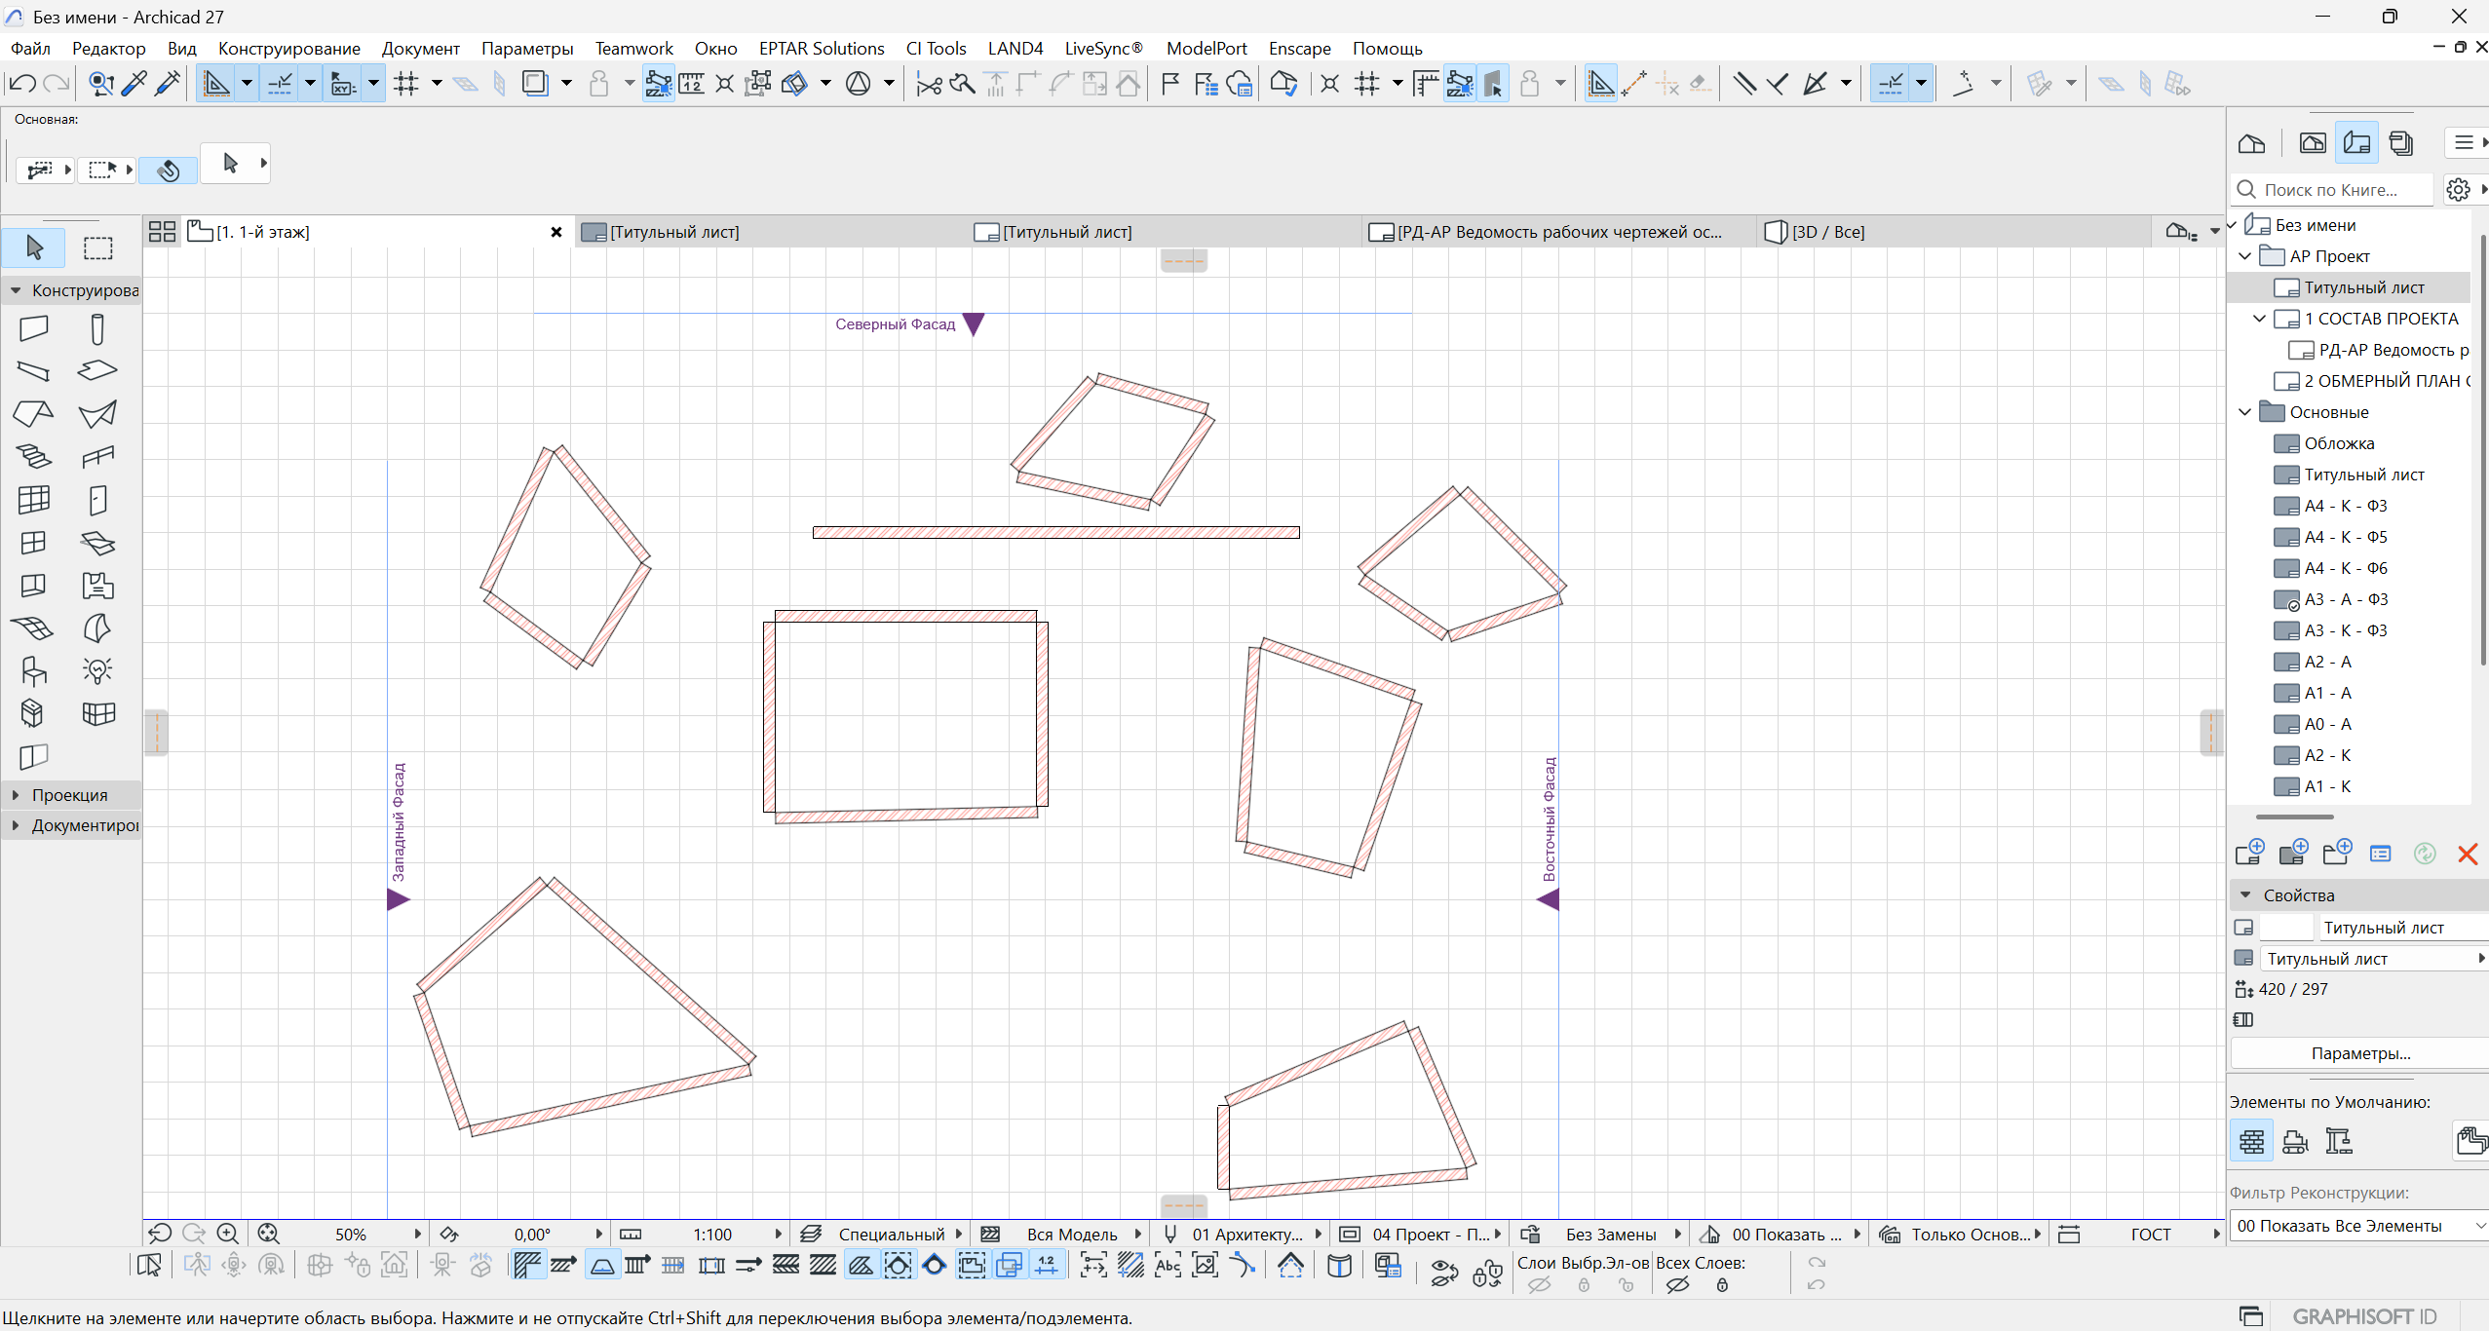Select the Marquee tool in toolbox
The width and height of the screenshot is (2489, 1331).
tap(97, 247)
